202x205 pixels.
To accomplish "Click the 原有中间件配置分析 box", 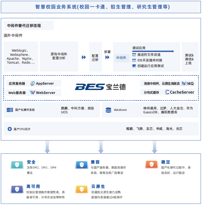I will click(59, 56).
